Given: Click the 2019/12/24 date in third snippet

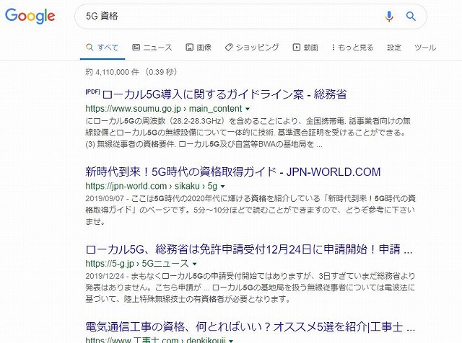Looking at the screenshot, I should point(105,276).
